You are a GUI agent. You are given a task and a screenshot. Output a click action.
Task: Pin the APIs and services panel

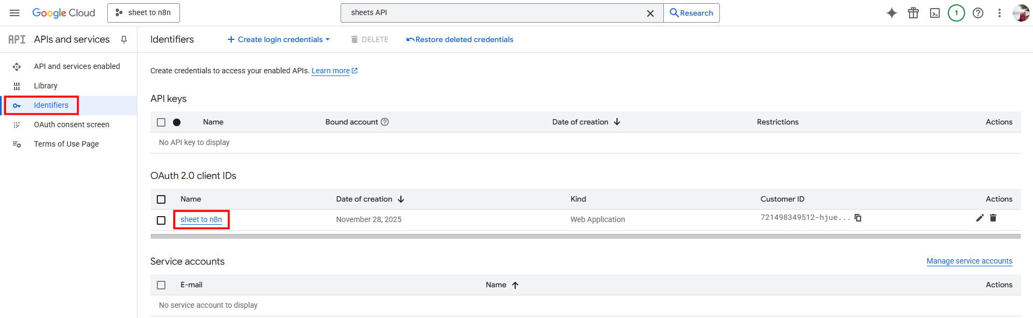(124, 39)
